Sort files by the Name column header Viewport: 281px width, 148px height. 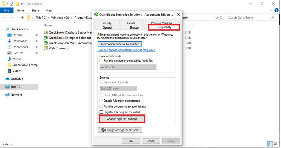click(x=48, y=25)
